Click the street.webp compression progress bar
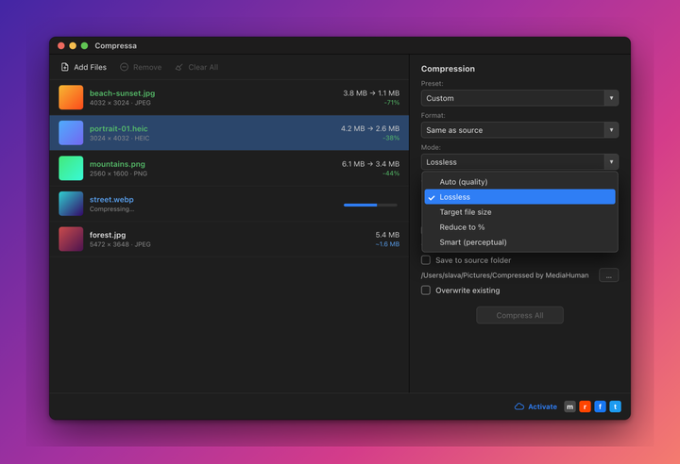The image size is (680, 464). click(370, 205)
